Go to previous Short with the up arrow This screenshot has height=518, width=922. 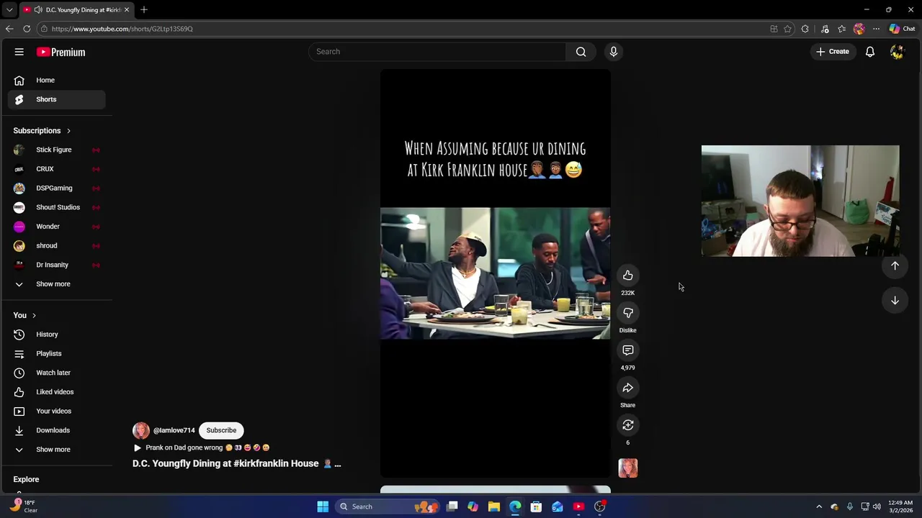895,265
